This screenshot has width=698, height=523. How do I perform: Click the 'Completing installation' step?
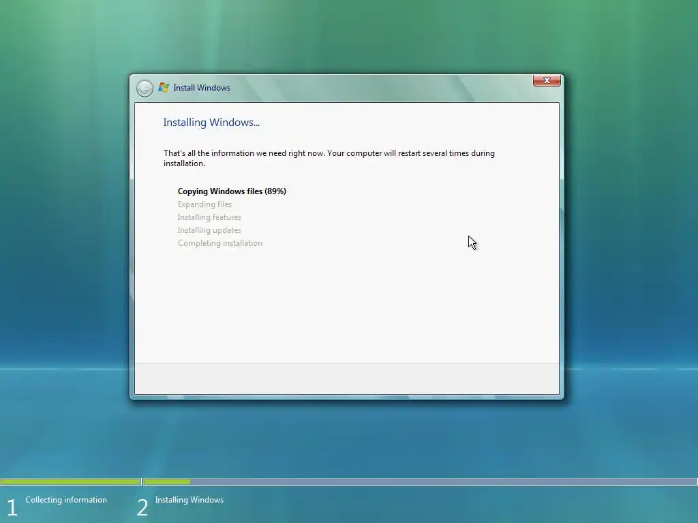pos(220,243)
